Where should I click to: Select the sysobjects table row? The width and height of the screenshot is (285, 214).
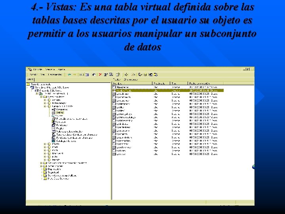[x=168, y=134]
